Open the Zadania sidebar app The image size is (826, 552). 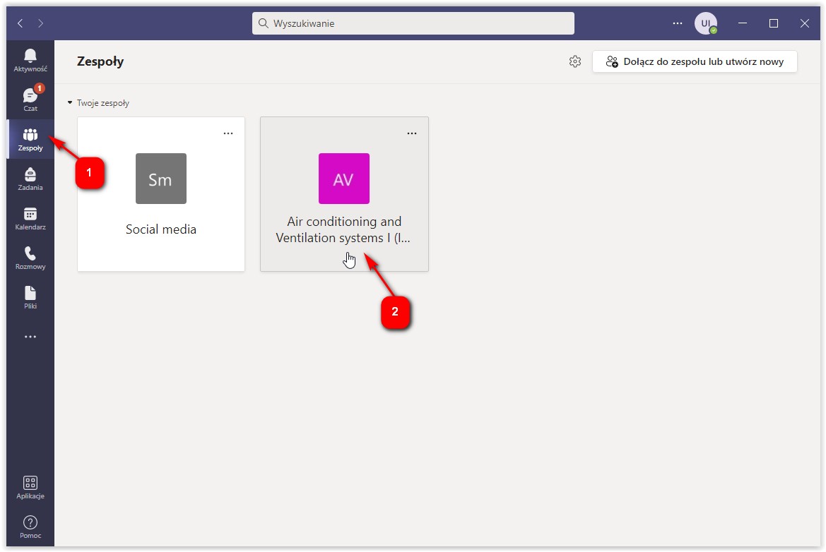click(x=30, y=179)
